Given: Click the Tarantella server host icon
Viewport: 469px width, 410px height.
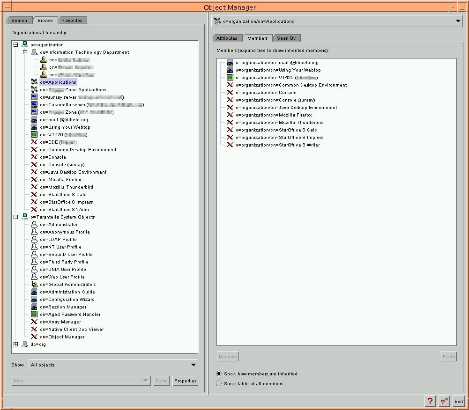Looking at the screenshot, I should tap(34, 105).
